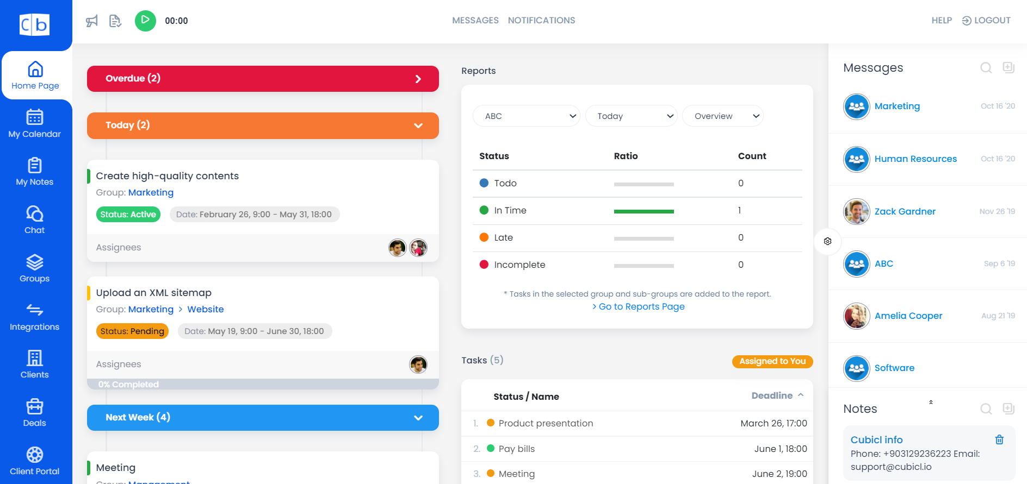The height and width of the screenshot is (484, 1027).
Task: Open the Cubicl info note
Action: [x=876, y=440]
